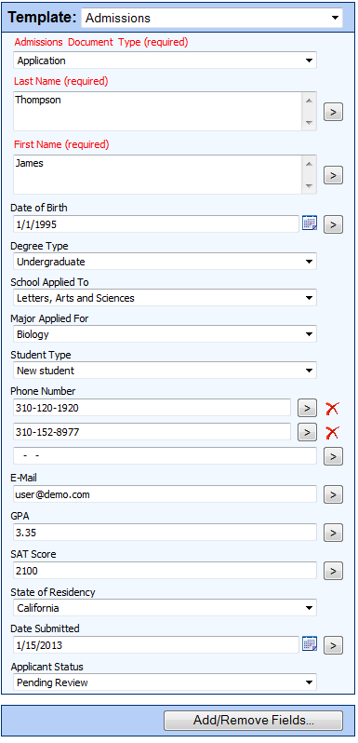This screenshot has height=743, width=358.
Task: Open the Template dropdown showing Admissions
Action: pos(212,18)
